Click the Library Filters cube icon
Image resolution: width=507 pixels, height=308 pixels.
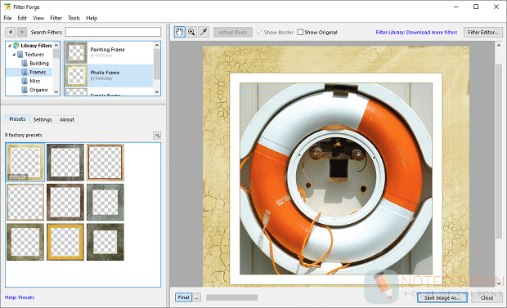(x=16, y=46)
